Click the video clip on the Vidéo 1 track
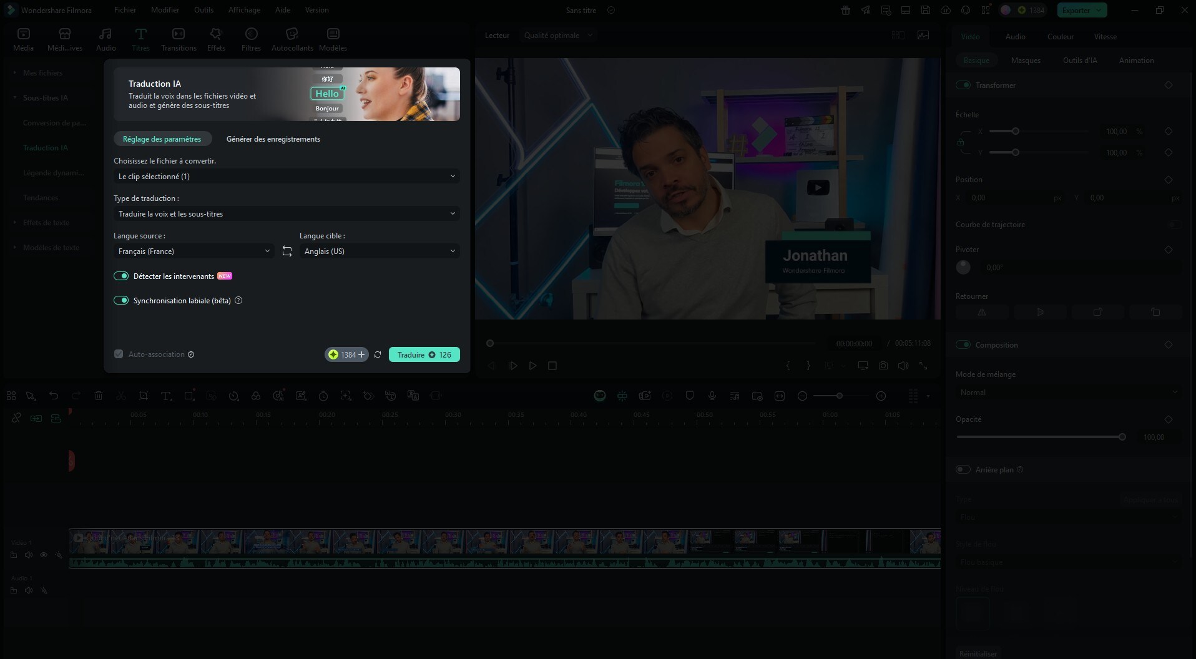Image resolution: width=1196 pixels, height=659 pixels. (504, 549)
